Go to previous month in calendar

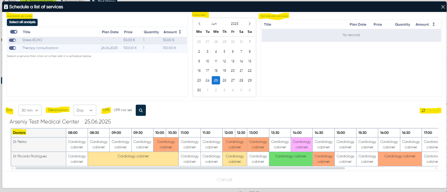[199, 24]
